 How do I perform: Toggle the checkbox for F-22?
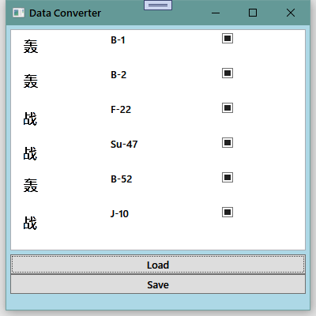(228, 108)
